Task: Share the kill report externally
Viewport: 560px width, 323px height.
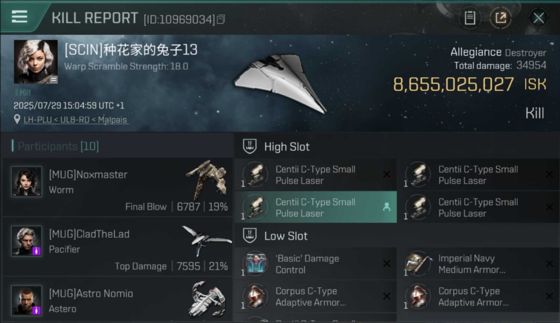Action: [501, 18]
